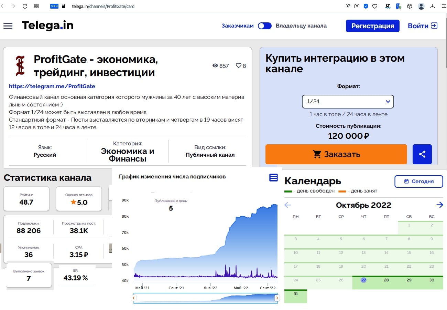Screen dimensions: 447x310
Task: Click the address bar URL
Action: 103,6
